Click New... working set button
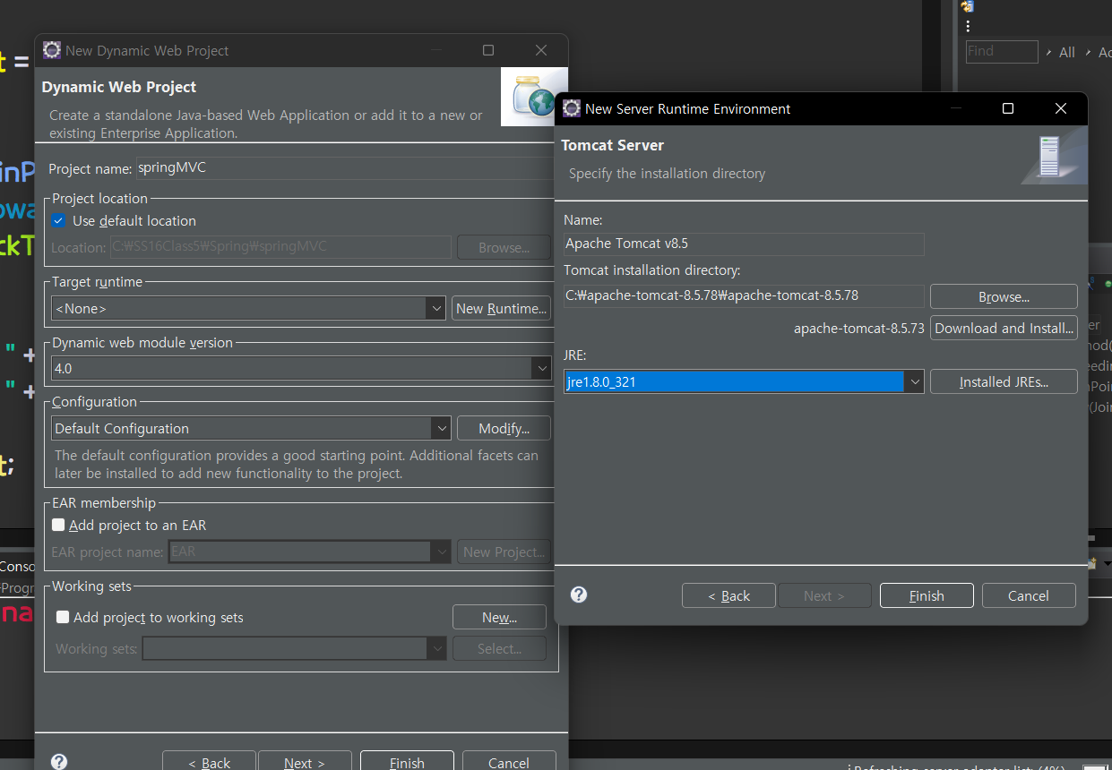 pyautogui.click(x=499, y=617)
